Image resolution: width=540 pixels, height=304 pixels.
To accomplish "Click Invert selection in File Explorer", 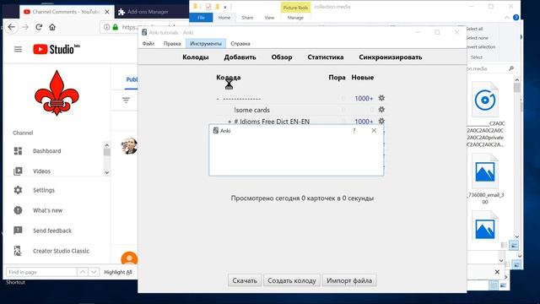I will click(481, 47).
